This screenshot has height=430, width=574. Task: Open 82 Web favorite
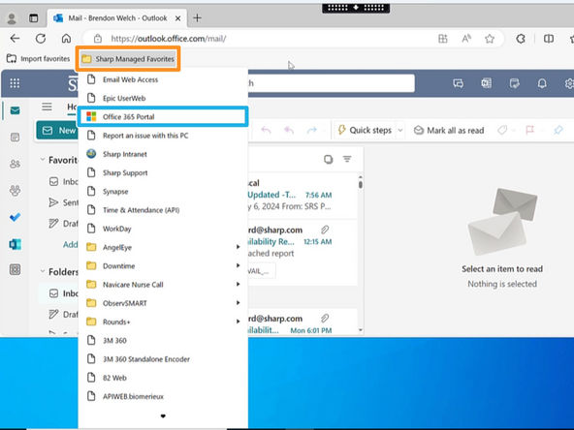163,378
